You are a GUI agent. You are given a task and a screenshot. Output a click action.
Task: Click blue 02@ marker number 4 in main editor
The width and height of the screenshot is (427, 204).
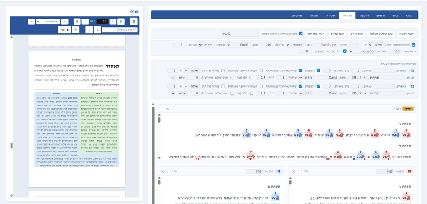click(266, 134)
